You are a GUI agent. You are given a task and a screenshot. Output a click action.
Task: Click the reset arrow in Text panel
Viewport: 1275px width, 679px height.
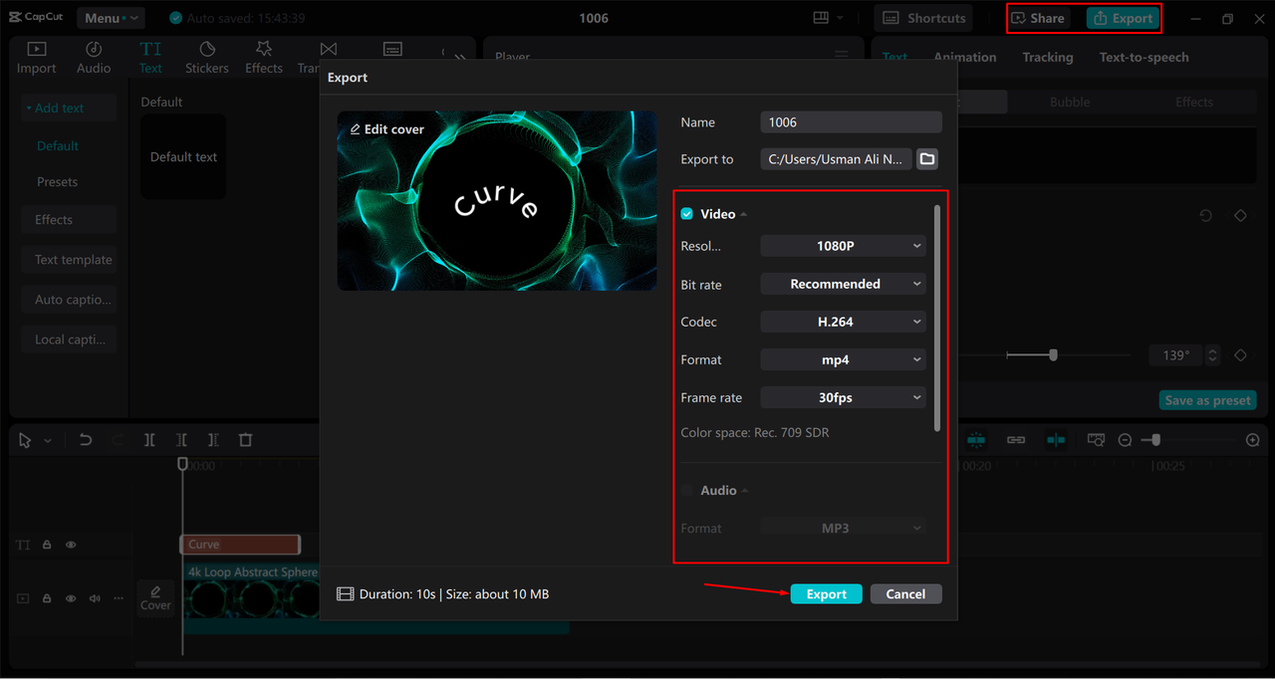pyautogui.click(x=1205, y=215)
